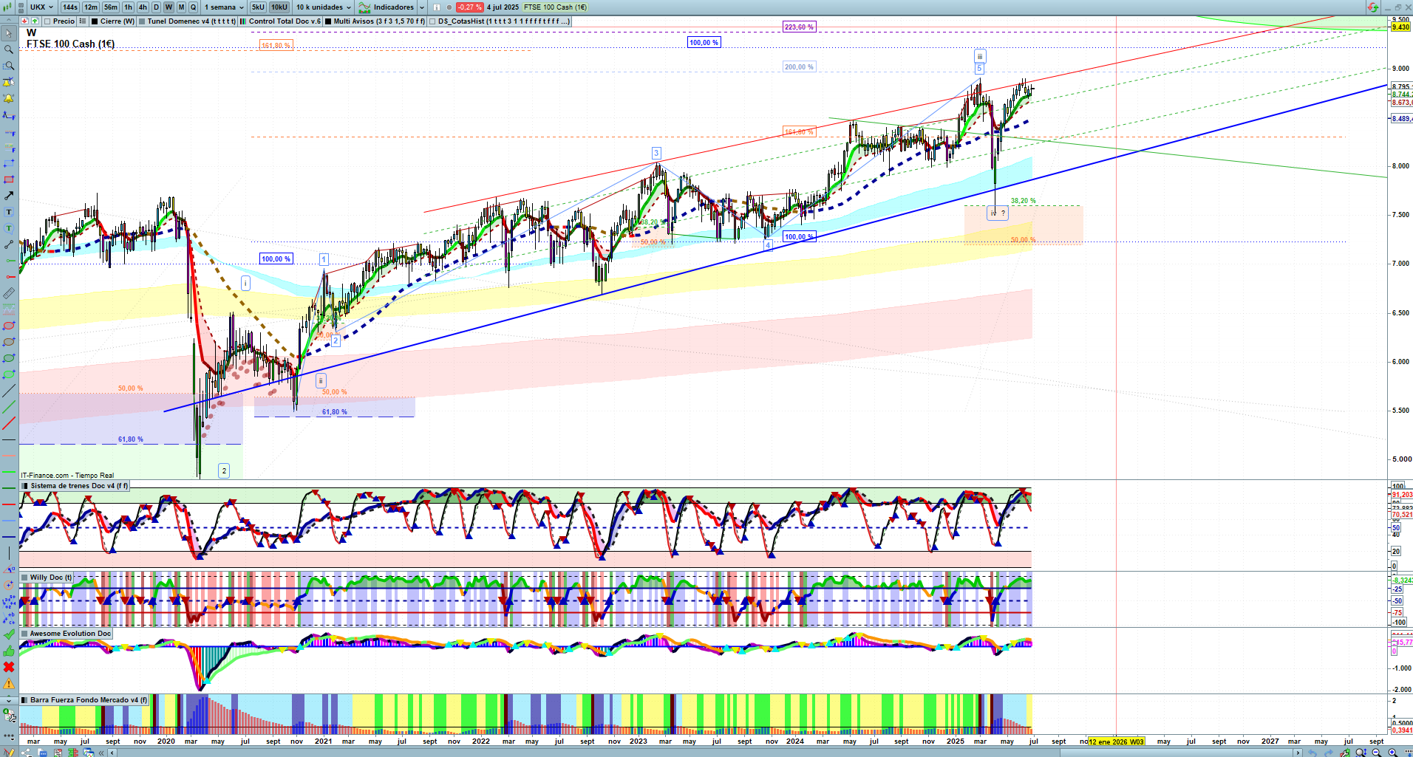The height and width of the screenshot is (757, 1413).
Task: Select the circled T label tool
Action: [x=9, y=228]
